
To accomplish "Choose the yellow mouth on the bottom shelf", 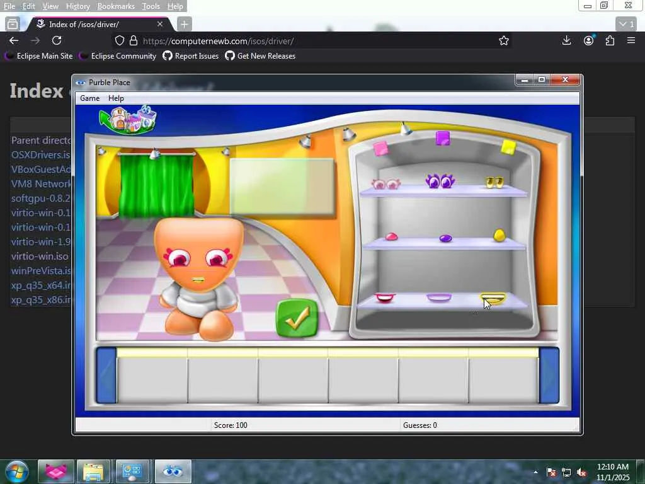I will [493, 298].
